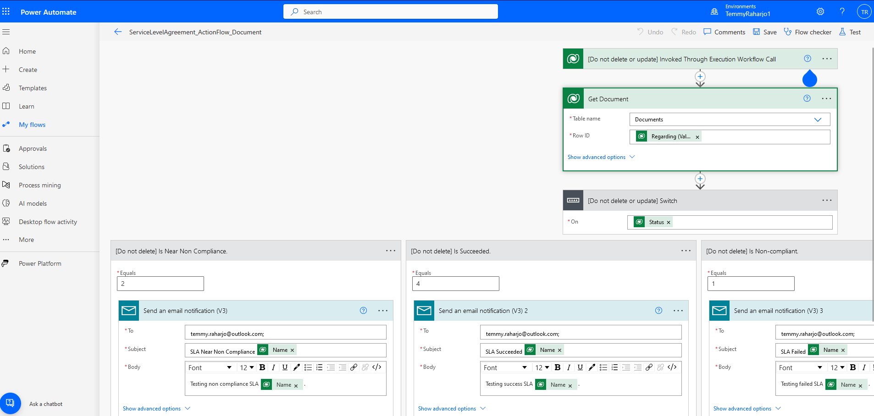Toggle underline in the first email body toolbar
The height and width of the screenshot is (416, 874).
tap(285, 367)
